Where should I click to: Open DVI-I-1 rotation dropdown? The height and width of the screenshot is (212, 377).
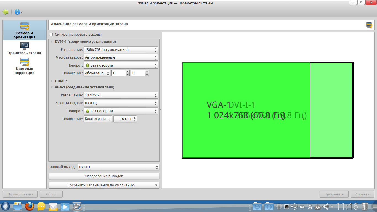121,65
